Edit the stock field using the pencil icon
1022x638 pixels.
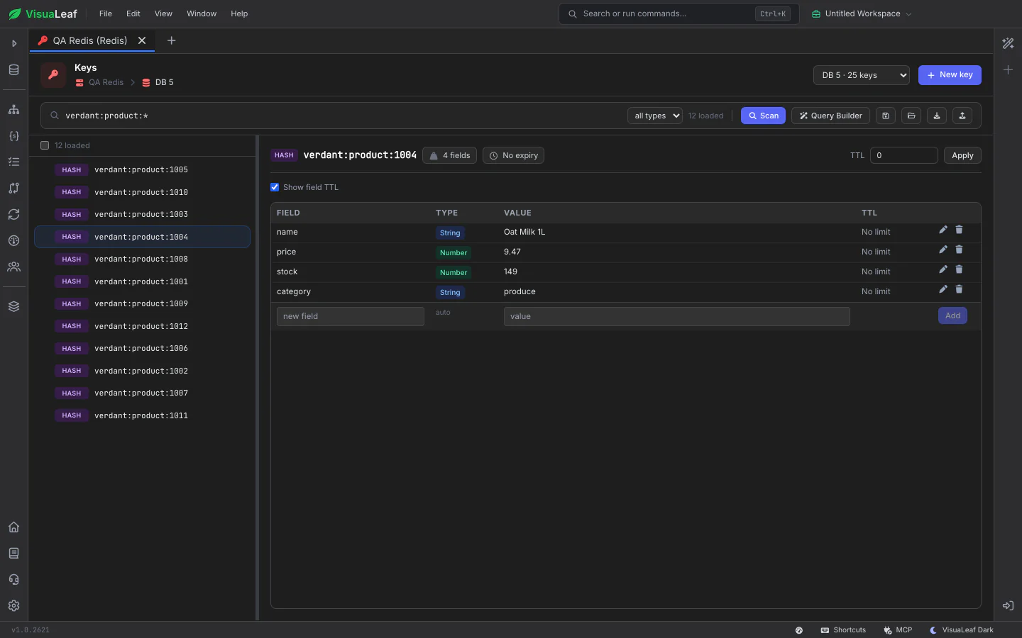click(x=943, y=269)
